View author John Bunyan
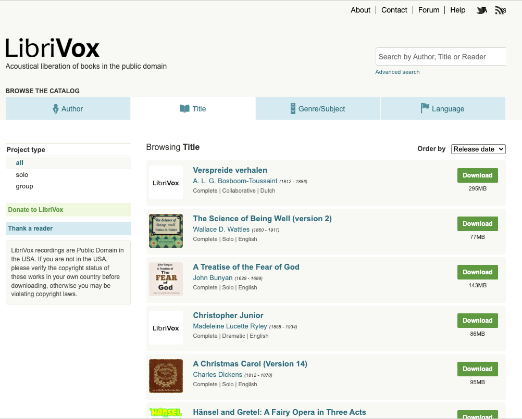 213,277
